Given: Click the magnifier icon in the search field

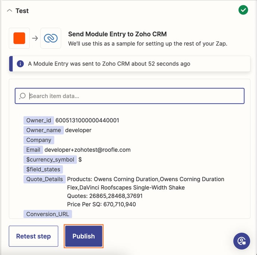Looking at the screenshot, I should click(22, 96).
